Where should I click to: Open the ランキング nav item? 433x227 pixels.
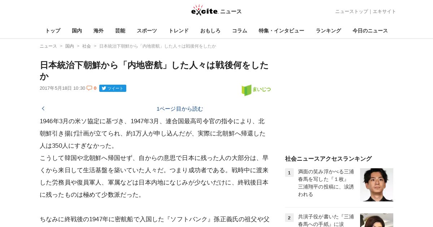point(328,31)
